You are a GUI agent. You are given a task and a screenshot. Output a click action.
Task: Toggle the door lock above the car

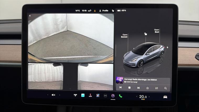coord(146,34)
